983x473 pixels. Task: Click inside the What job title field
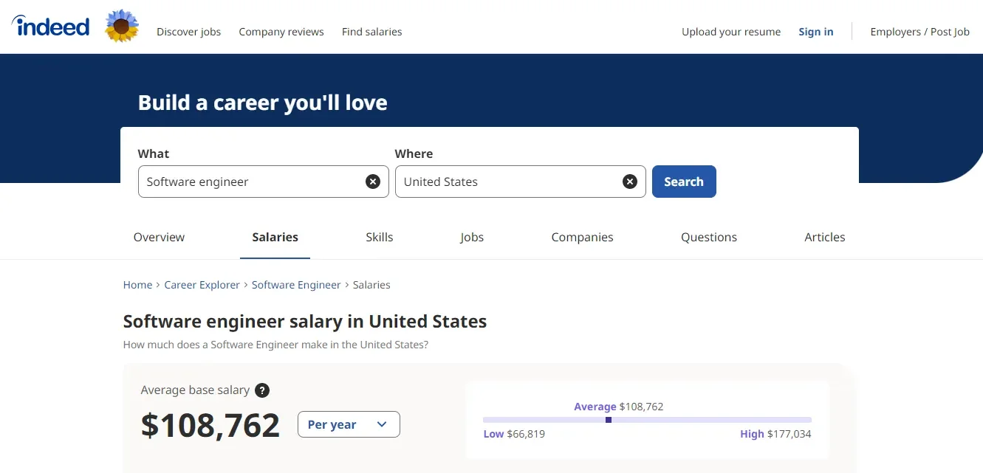click(251, 182)
